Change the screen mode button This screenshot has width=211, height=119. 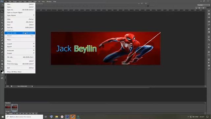tap(2, 78)
